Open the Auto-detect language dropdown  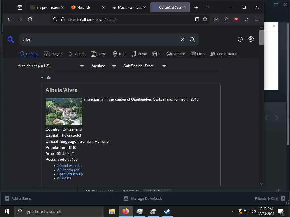[x=51, y=66]
